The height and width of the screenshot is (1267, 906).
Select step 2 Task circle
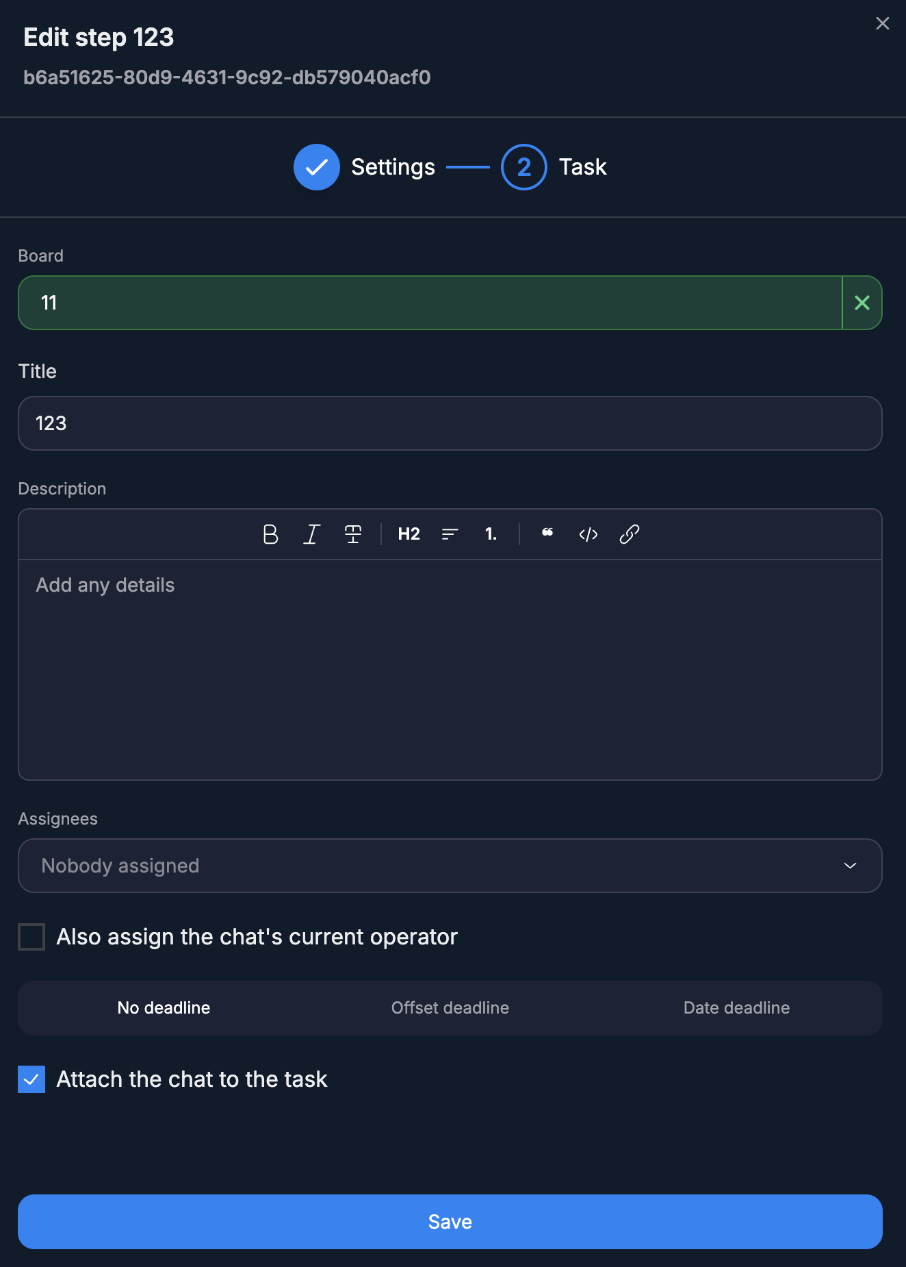pos(524,167)
